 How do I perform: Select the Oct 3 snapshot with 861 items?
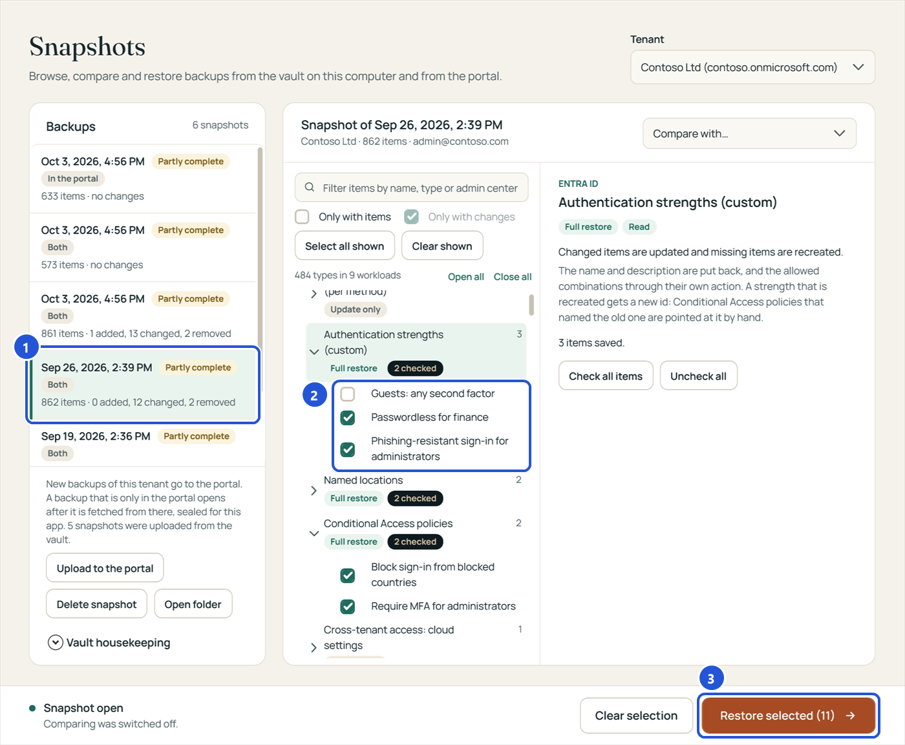click(143, 316)
